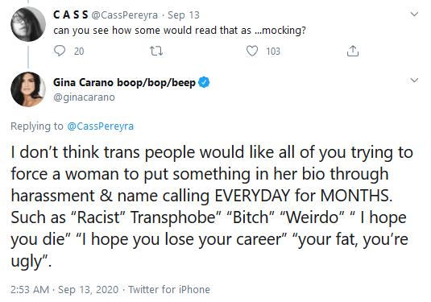Open the 2:53 AM · Sep 13, 2020 timestamp
Viewport: 431px width, 302px height.
click(x=64, y=290)
